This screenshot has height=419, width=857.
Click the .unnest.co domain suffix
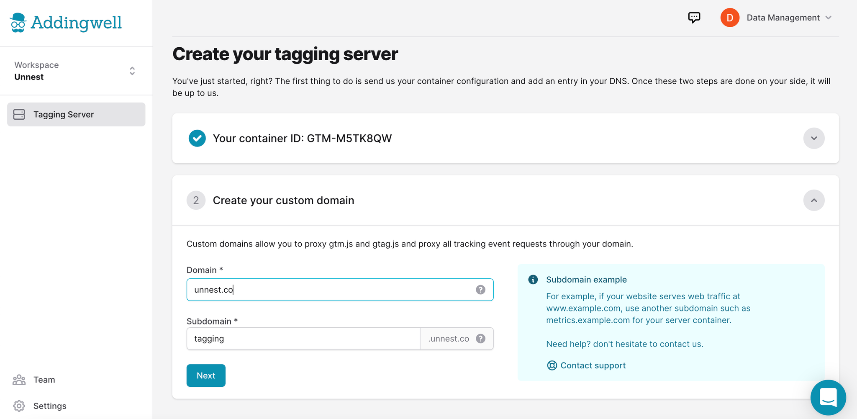(x=449, y=339)
